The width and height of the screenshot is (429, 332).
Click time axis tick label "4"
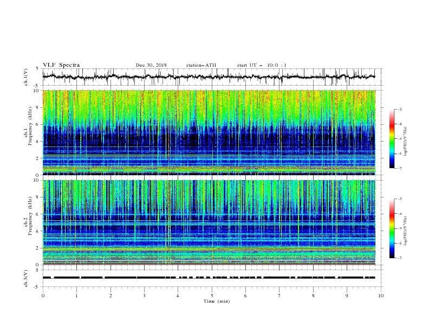(x=178, y=296)
